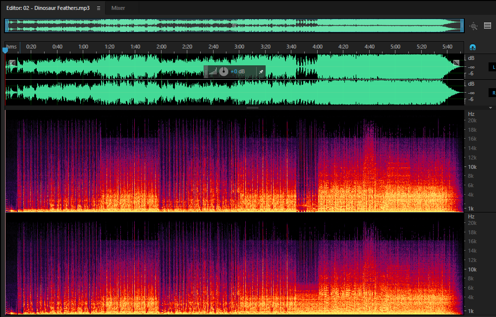
Task: Click the small arrow under the dB scale
Action: pyautogui.click(x=491, y=108)
